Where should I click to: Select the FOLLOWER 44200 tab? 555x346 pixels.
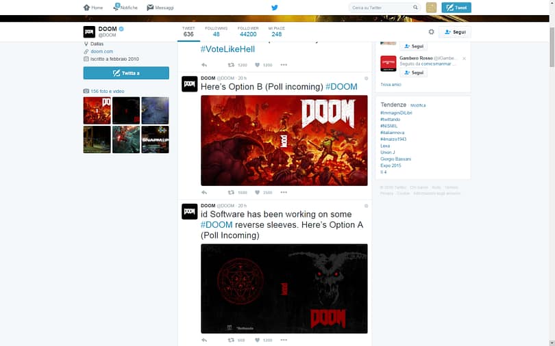(x=248, y=31)
